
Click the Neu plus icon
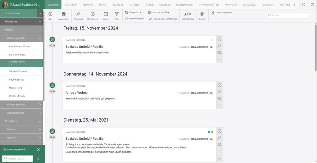pos(50,14)
